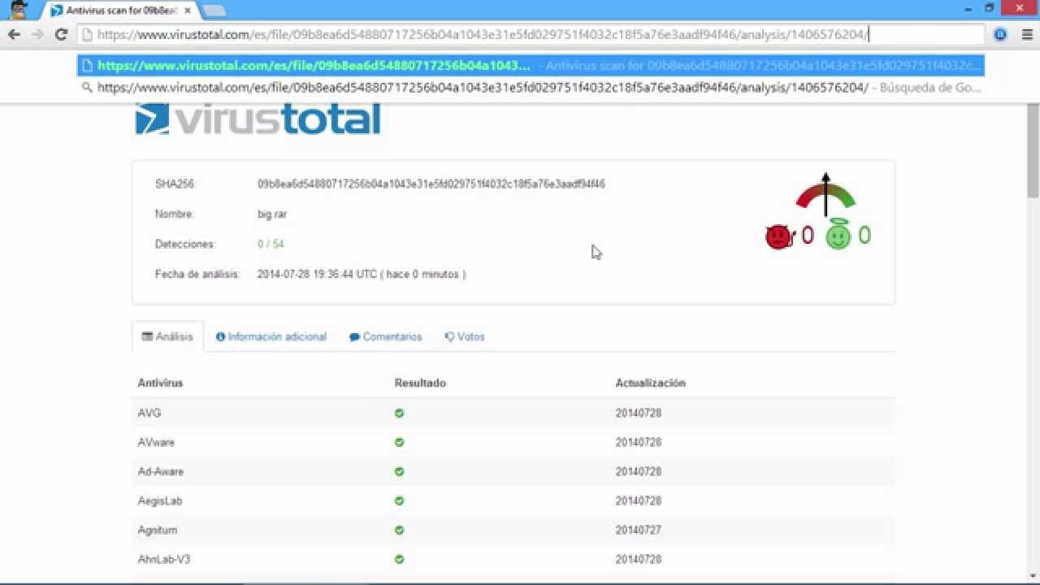Click the blue extension icon beside address bar
Screen dimensions: 1040x585
(x=1000, y=34)
